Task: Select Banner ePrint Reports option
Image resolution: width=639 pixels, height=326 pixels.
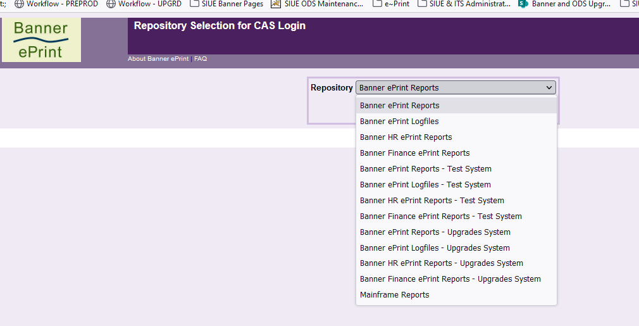Action: [399, 106]
